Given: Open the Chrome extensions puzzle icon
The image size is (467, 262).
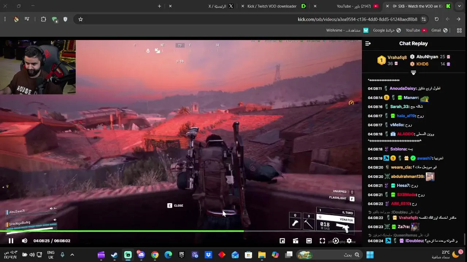Looking at the screenshot, I should [43, 19].
